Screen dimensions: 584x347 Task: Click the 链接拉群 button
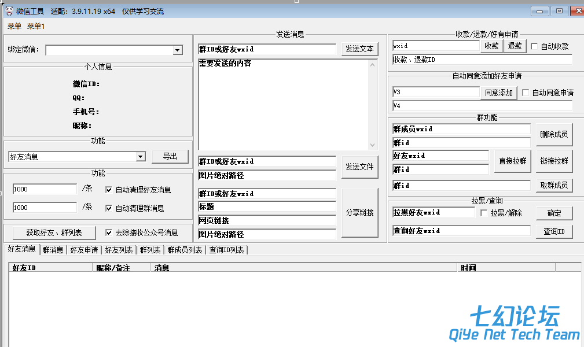point(554,161)
